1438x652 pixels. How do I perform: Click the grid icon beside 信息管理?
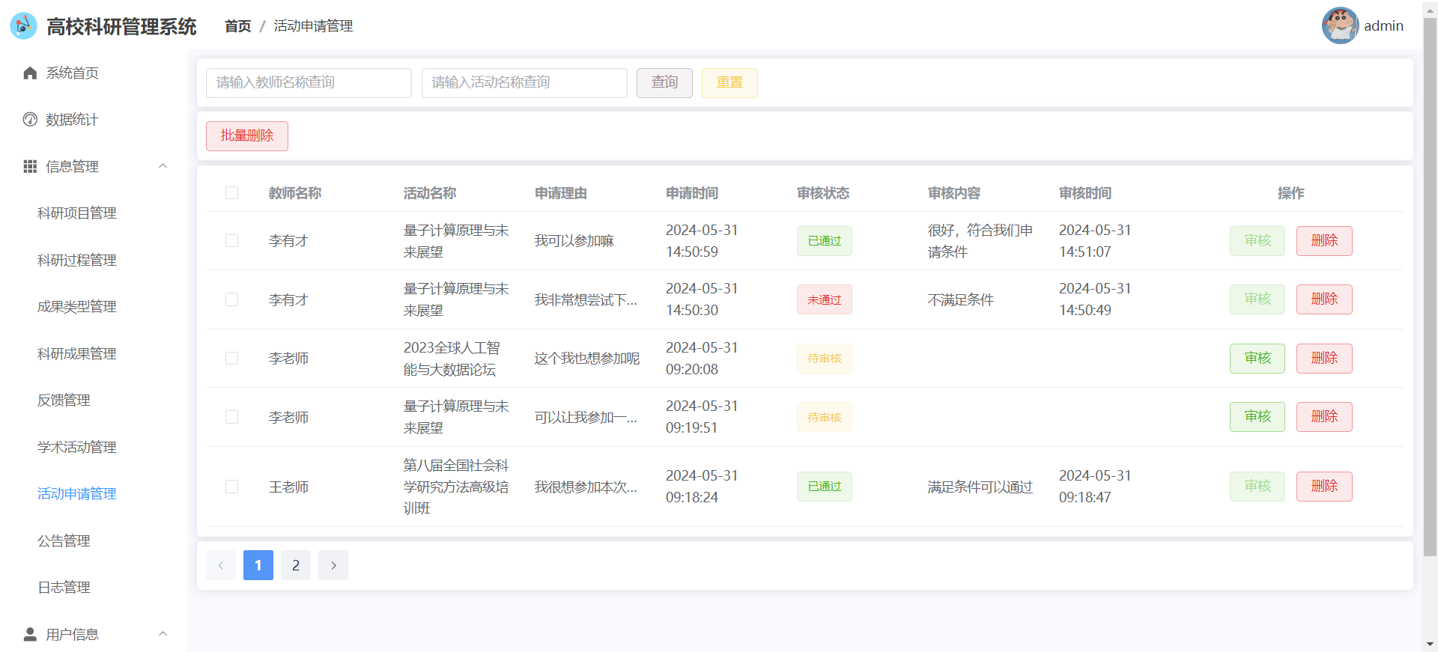[x=30, y=166]
